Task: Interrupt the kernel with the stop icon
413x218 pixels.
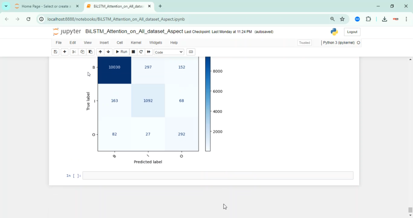Action: click(133, 52)
